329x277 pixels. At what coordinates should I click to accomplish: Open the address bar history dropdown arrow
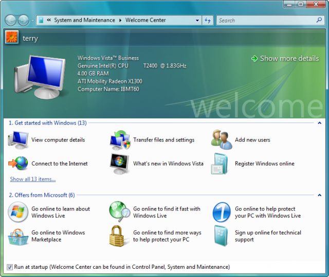click(x=197, y=21)
